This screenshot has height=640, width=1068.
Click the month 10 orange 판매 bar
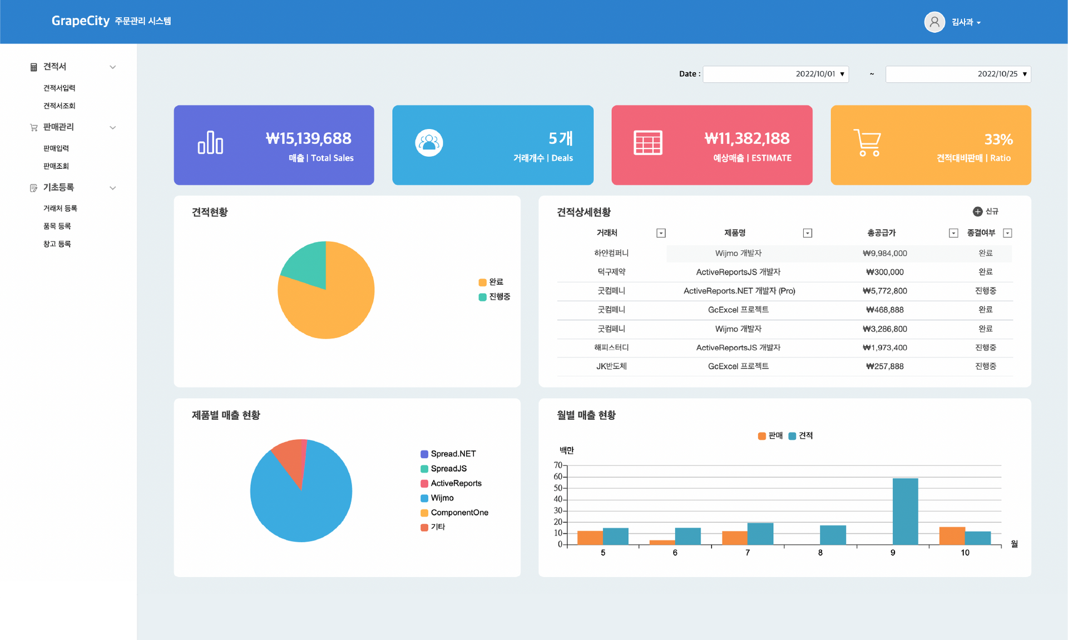pyautogui.click(x=952, y=536)
